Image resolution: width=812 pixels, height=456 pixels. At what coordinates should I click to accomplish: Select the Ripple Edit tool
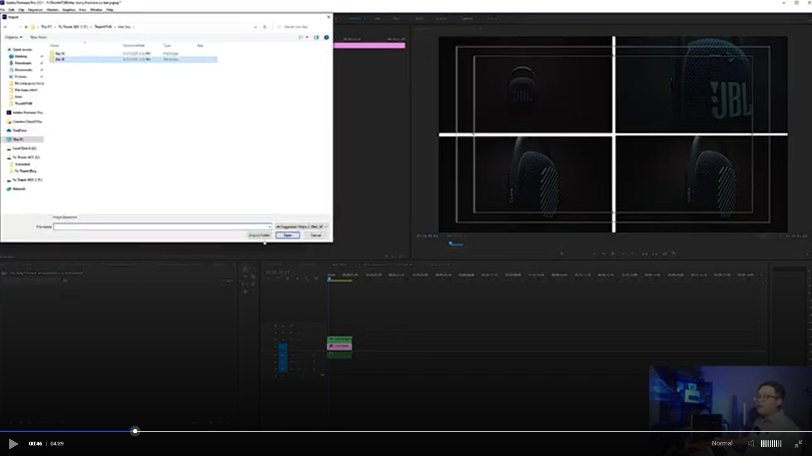[x=246, y=277]
